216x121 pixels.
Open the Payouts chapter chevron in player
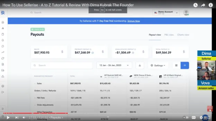pyautogui.click(x=62, y=118)
